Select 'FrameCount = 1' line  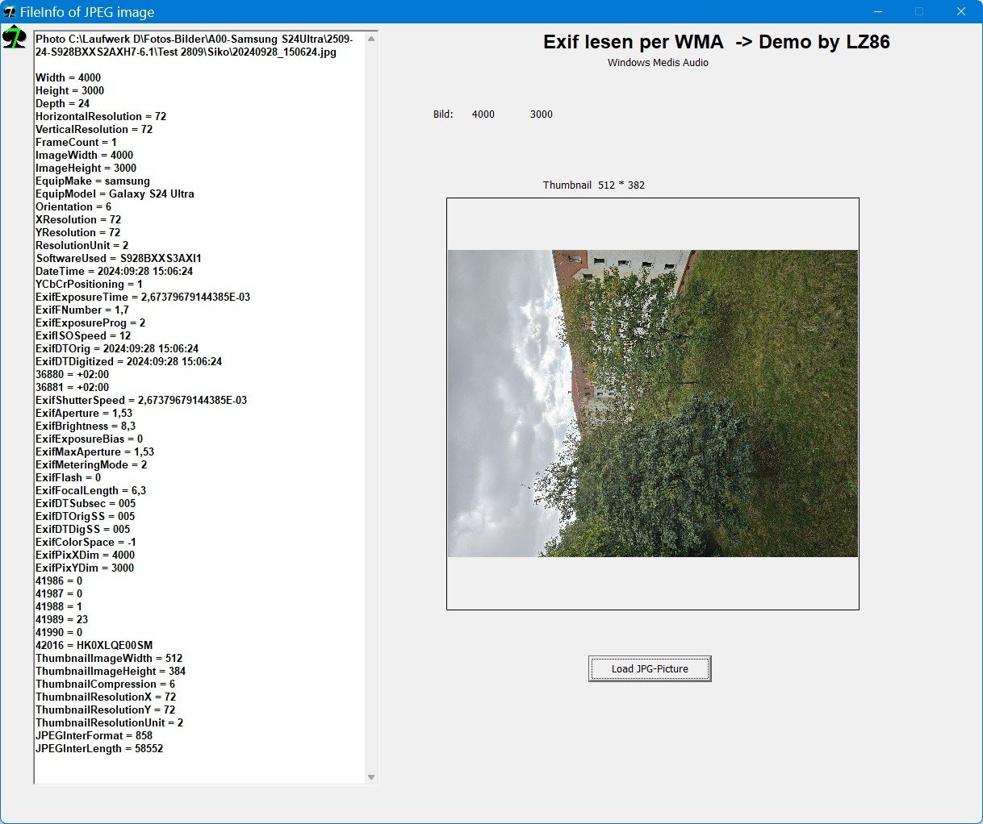tap(77, 142)
